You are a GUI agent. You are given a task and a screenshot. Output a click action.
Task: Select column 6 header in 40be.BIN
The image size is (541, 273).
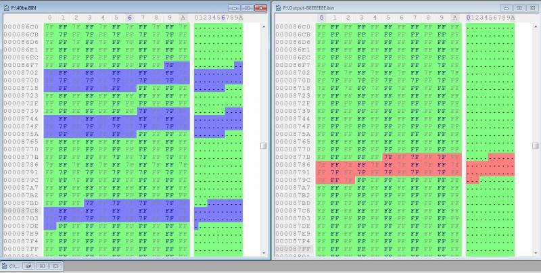click(x=130, y=17)
